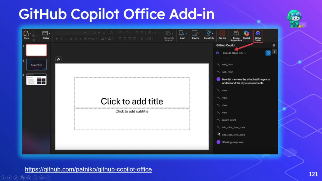This screenshot has height=181, width=322.
Task: Select slide 1 thumbnail
Action: tap(36, 50)
